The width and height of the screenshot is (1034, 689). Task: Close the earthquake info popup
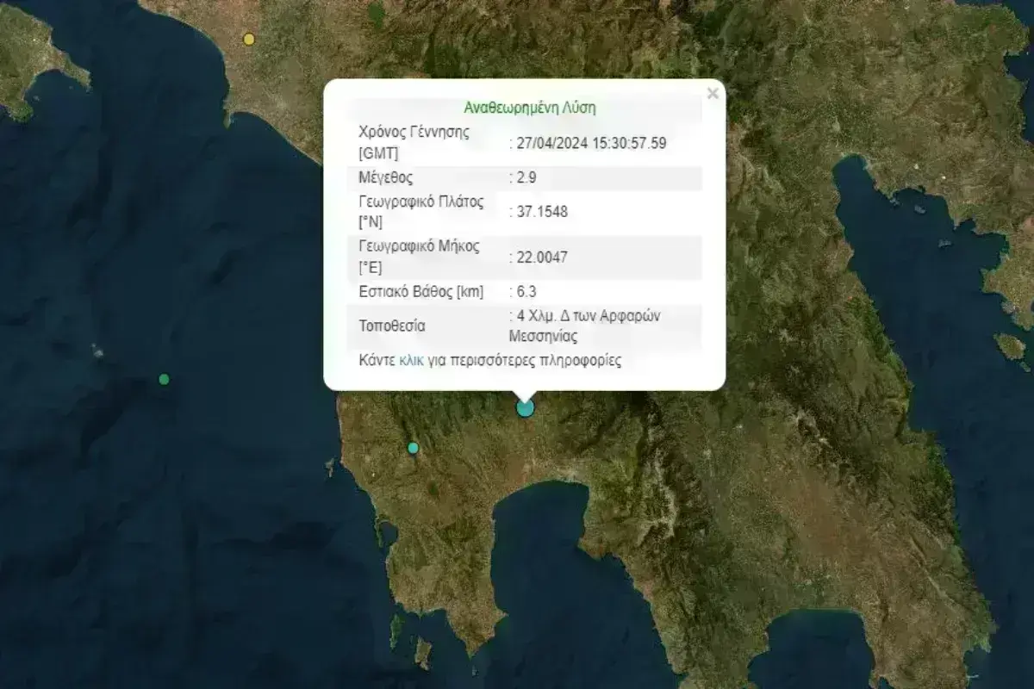coord(713,94)
